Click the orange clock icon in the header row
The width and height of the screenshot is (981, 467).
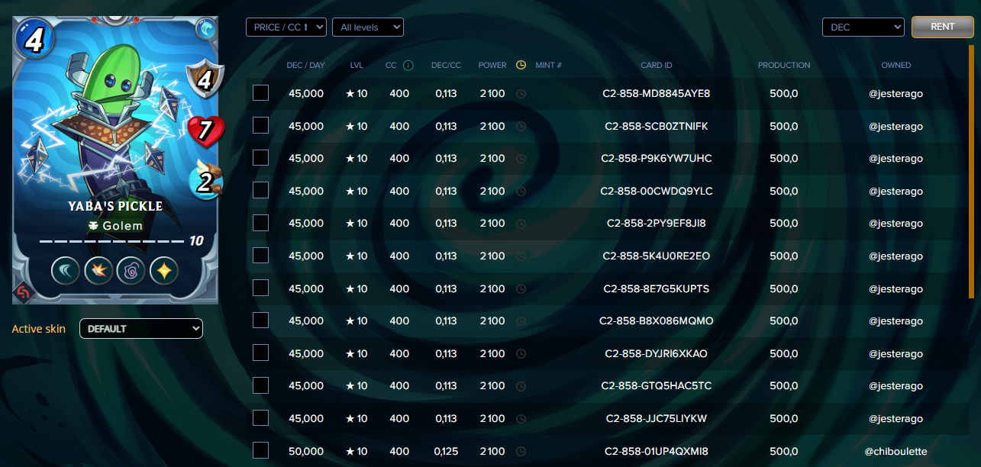click(x=521, y=65)
